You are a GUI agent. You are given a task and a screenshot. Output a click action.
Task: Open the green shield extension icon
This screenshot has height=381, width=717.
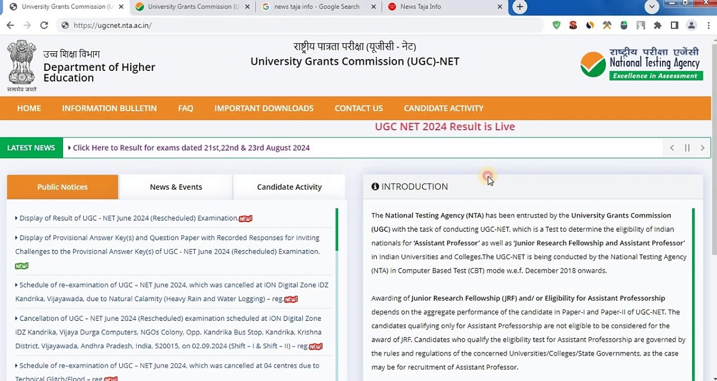[556, 25]
